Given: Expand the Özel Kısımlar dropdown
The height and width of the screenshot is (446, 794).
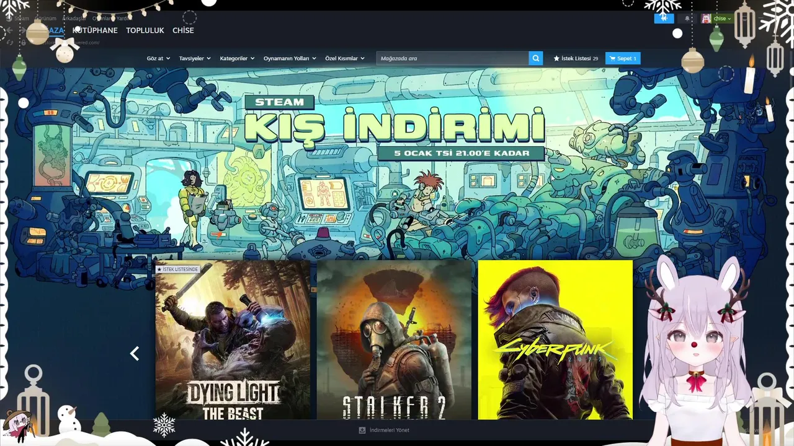Looking at the screenshot, I should [x=345, y=58].
